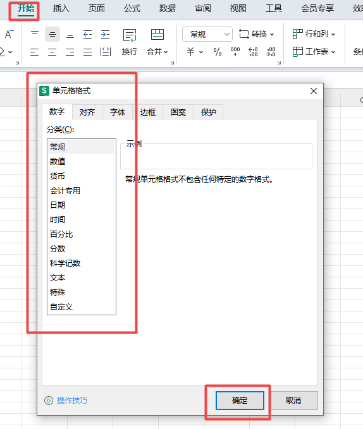
Task: Open the 工作表 dropdown
Action: (x=314, y=52)
